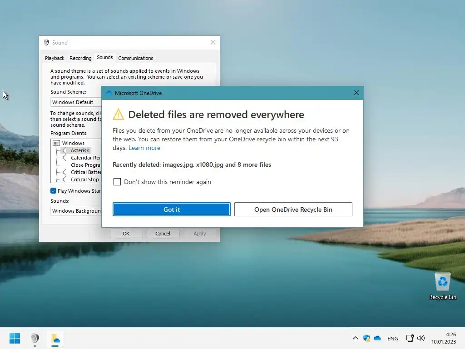Follow the Learn more link

coord(144,148)
